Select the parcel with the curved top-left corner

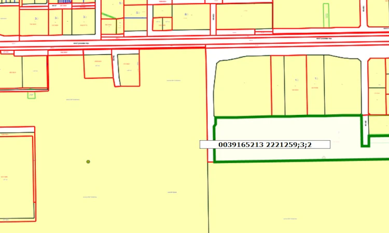pyautogui.click(x=242, y=86)
